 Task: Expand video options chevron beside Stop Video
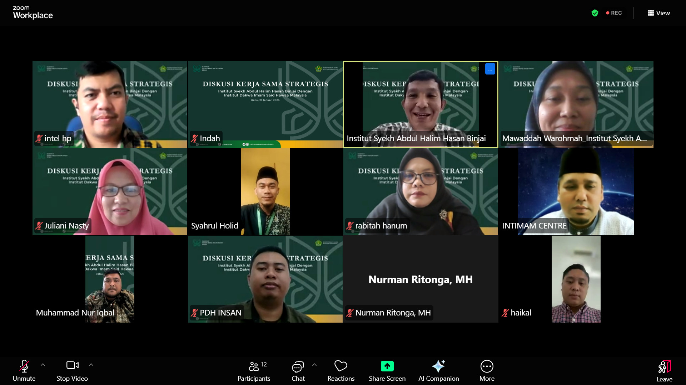point(91,365)
